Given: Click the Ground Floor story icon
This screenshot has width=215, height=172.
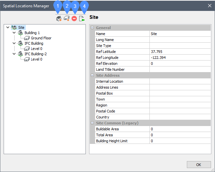Looking at the screenshot, I should pyautogui.click(x=27, y=38).
